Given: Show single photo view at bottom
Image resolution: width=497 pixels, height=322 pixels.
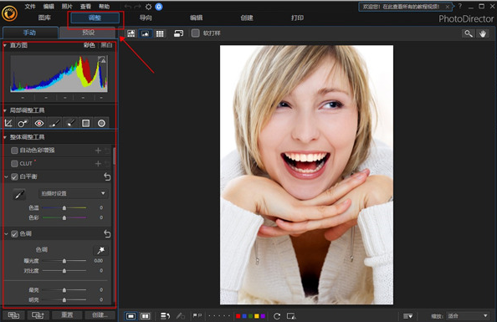Looking at the screenshot, I should 131,316.
